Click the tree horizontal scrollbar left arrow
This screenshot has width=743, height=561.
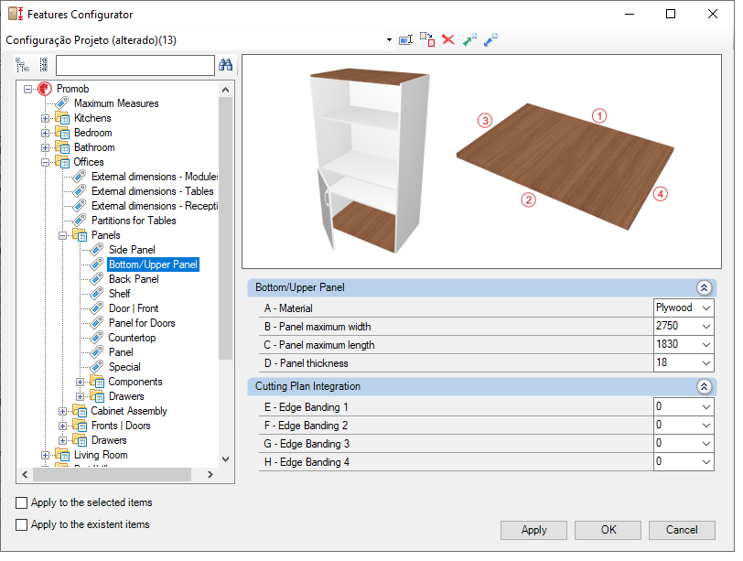(25, 475)
